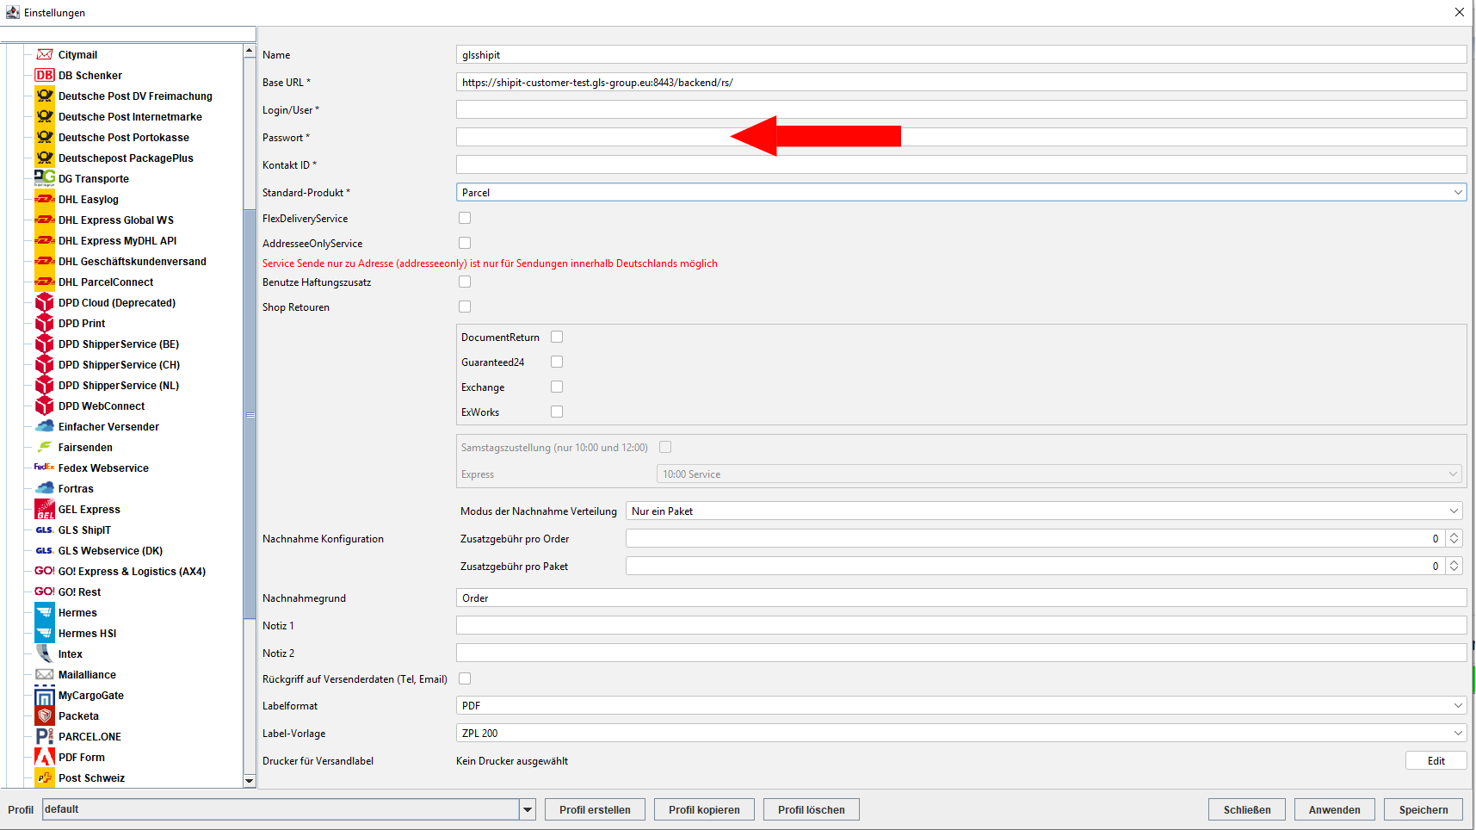The height and width of the screenshot is (830, 1476).
Task: Open the Express 10:00 Service dropdown
Action: click(x=1059, y=474)
